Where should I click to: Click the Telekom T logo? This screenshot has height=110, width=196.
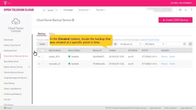click(5, 3)
